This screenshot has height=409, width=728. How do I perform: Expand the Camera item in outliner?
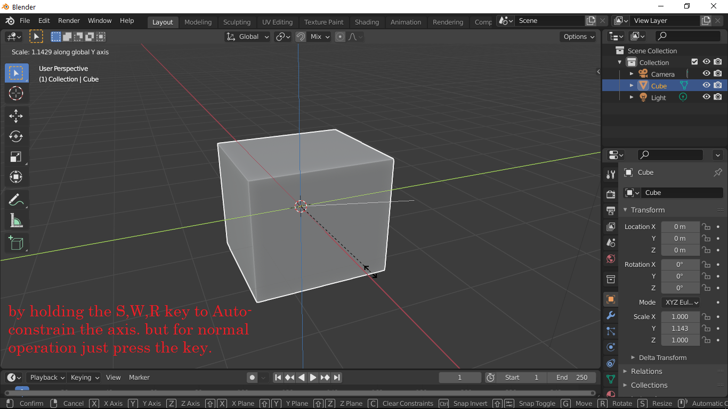click(632, 74)
